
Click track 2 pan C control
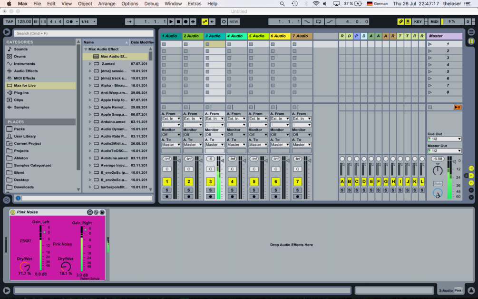click(x=189, y=169)
